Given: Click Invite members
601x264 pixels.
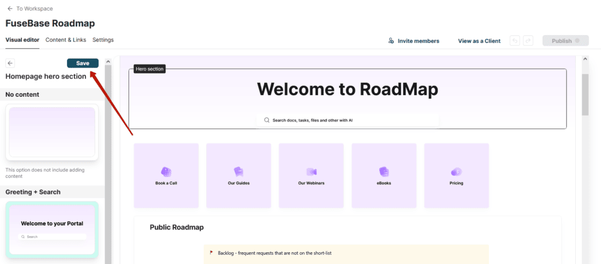Looking at the screenshot, I should click(x=414, y=40).
